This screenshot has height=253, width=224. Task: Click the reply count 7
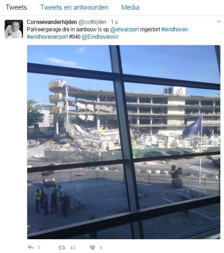39,247
